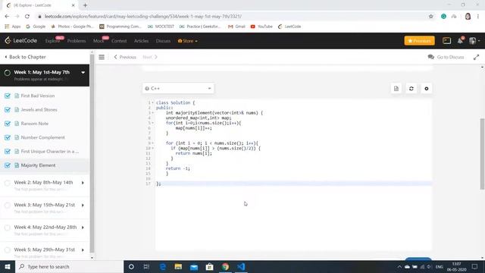The width and height of the screenshot is (485, 273).
Task: Open the Store dropdown in navbar
Action: coord(187,41)
